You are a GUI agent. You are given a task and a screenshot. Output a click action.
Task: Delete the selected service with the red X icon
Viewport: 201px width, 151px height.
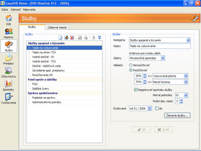click(72, 37)
